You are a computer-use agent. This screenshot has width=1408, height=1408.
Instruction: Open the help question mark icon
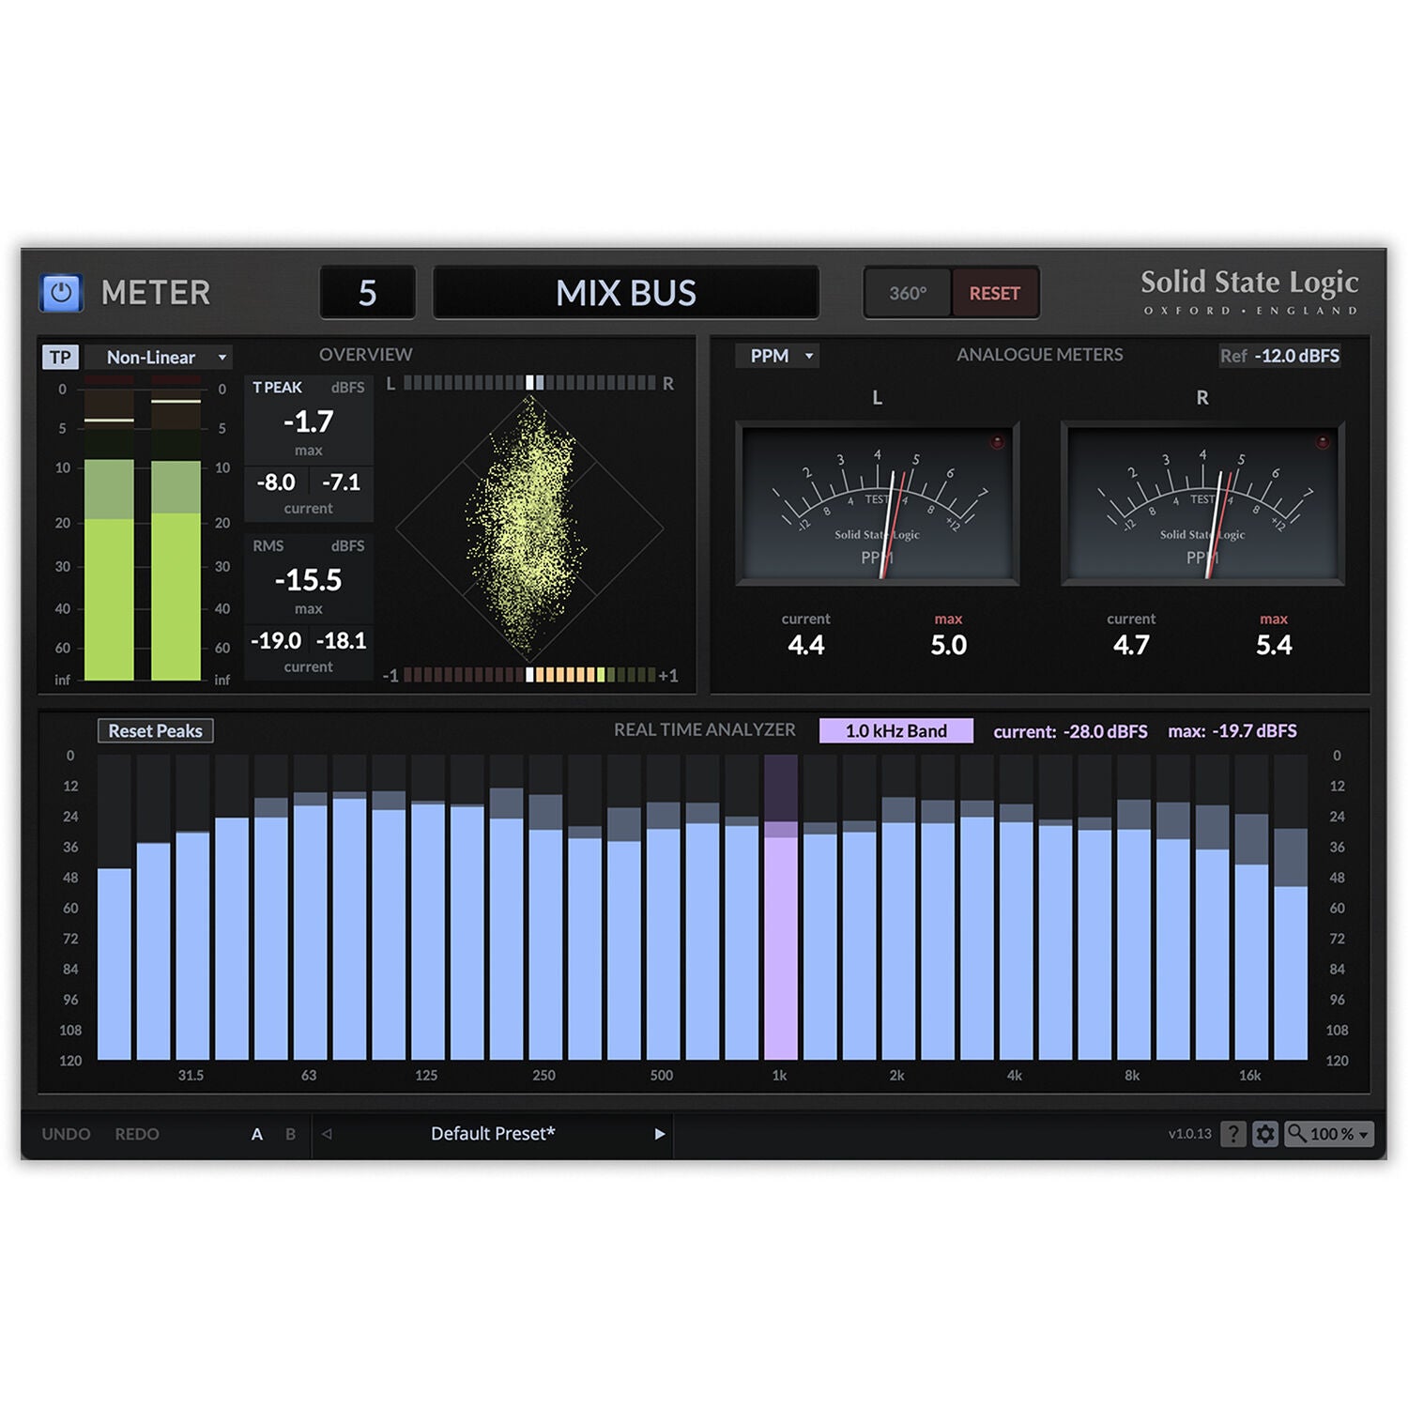tap(1233, 1134)
